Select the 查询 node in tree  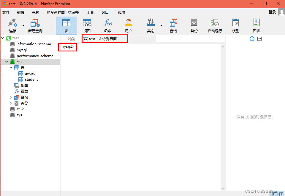[24, 97]
